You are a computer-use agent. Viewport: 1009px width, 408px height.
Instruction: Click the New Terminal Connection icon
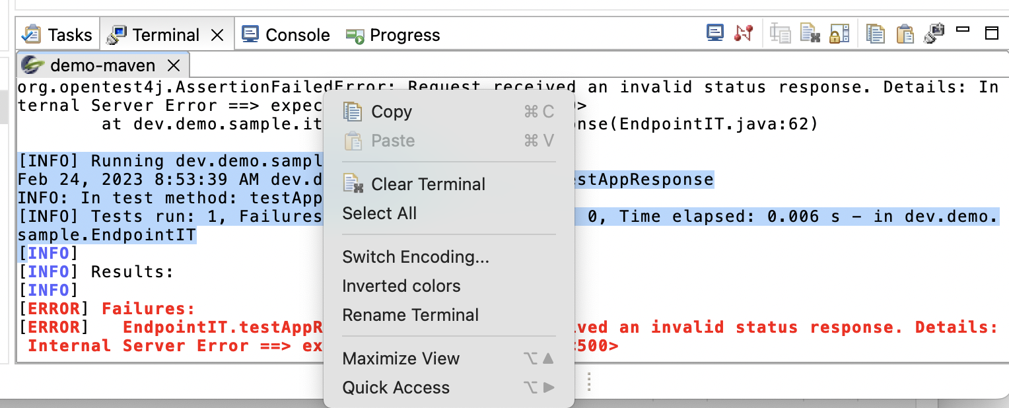point(743,33)
